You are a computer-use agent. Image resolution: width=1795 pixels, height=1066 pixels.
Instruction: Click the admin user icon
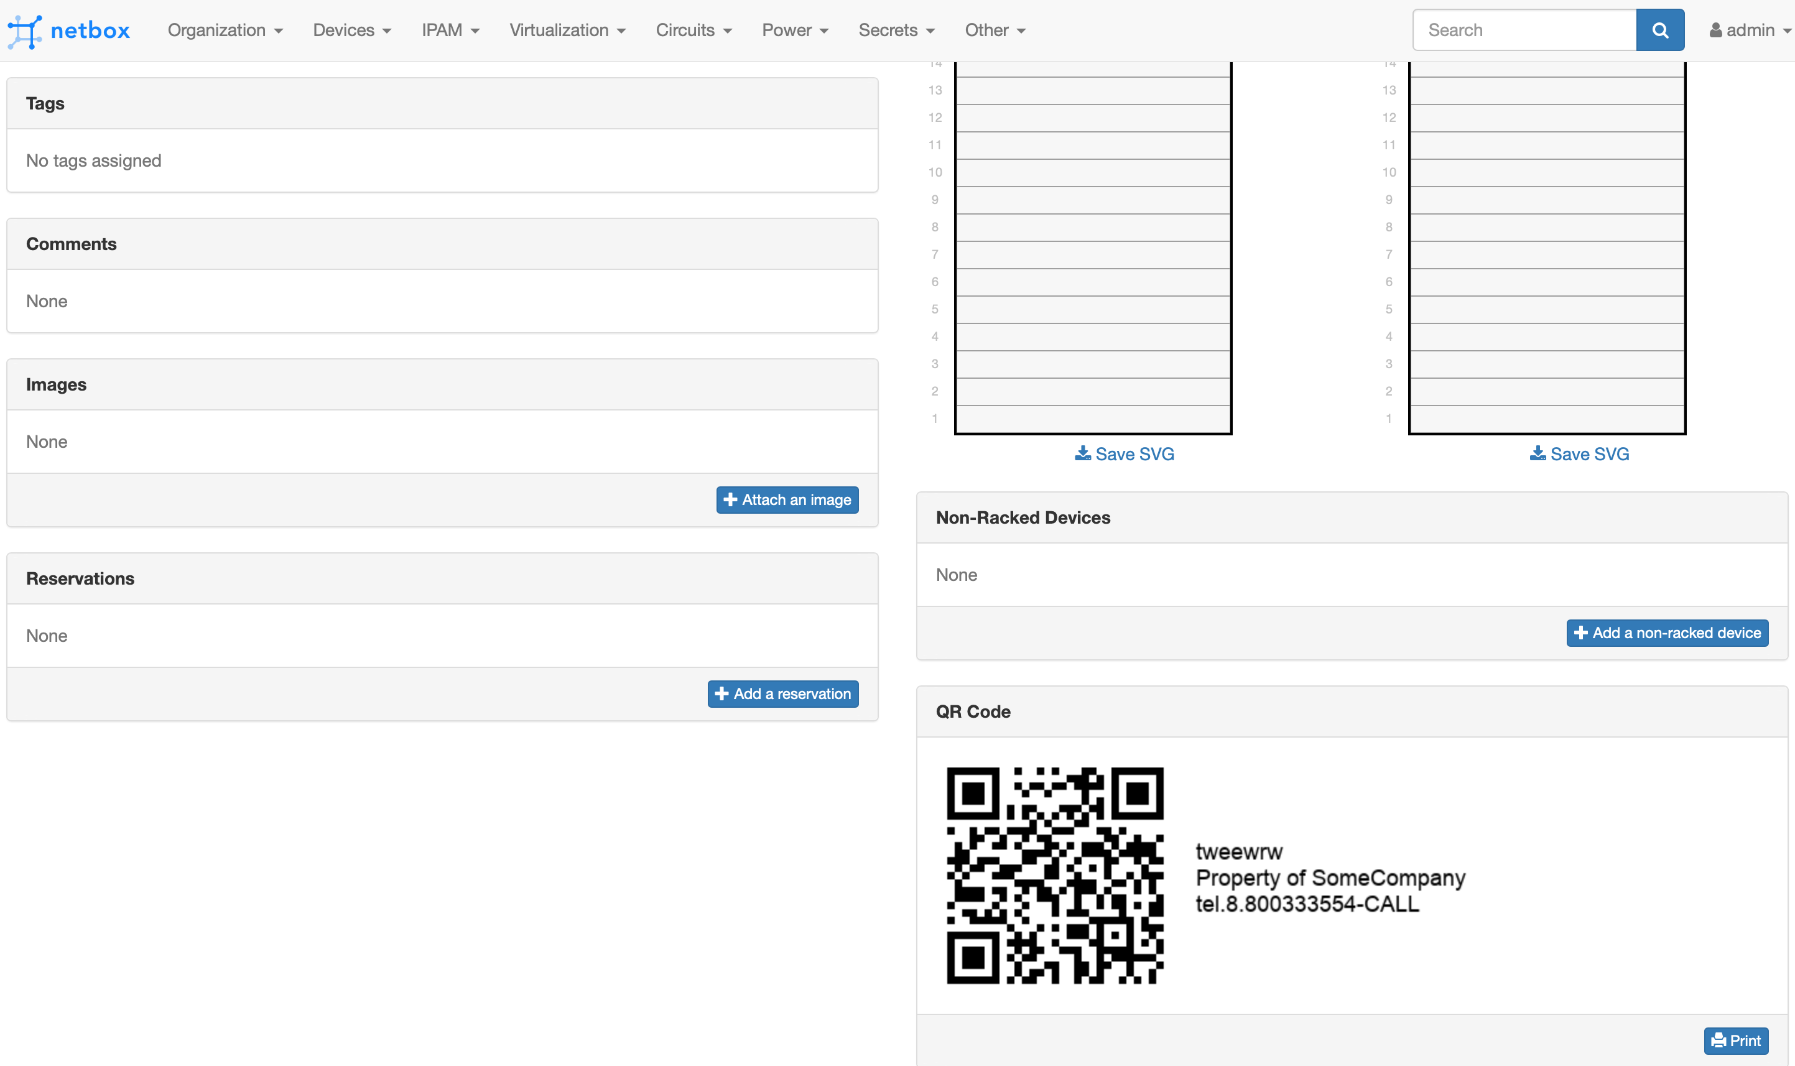coord(1715,30)
